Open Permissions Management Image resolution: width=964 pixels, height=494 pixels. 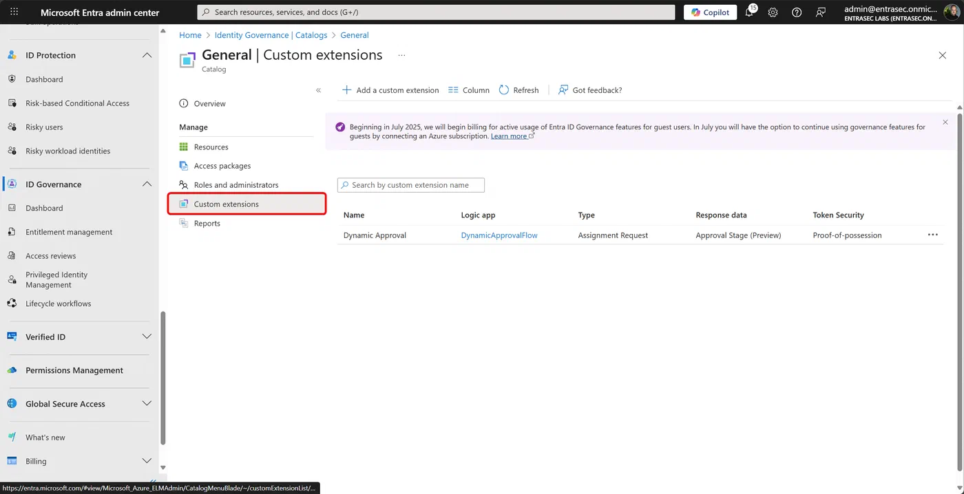pos(74,370)
